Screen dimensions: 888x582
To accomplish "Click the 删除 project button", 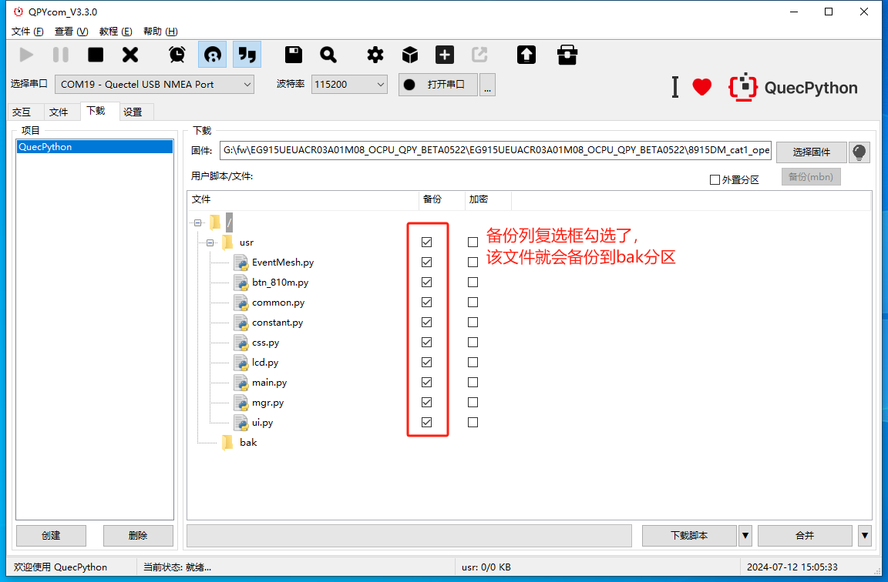I will (138, 536).
